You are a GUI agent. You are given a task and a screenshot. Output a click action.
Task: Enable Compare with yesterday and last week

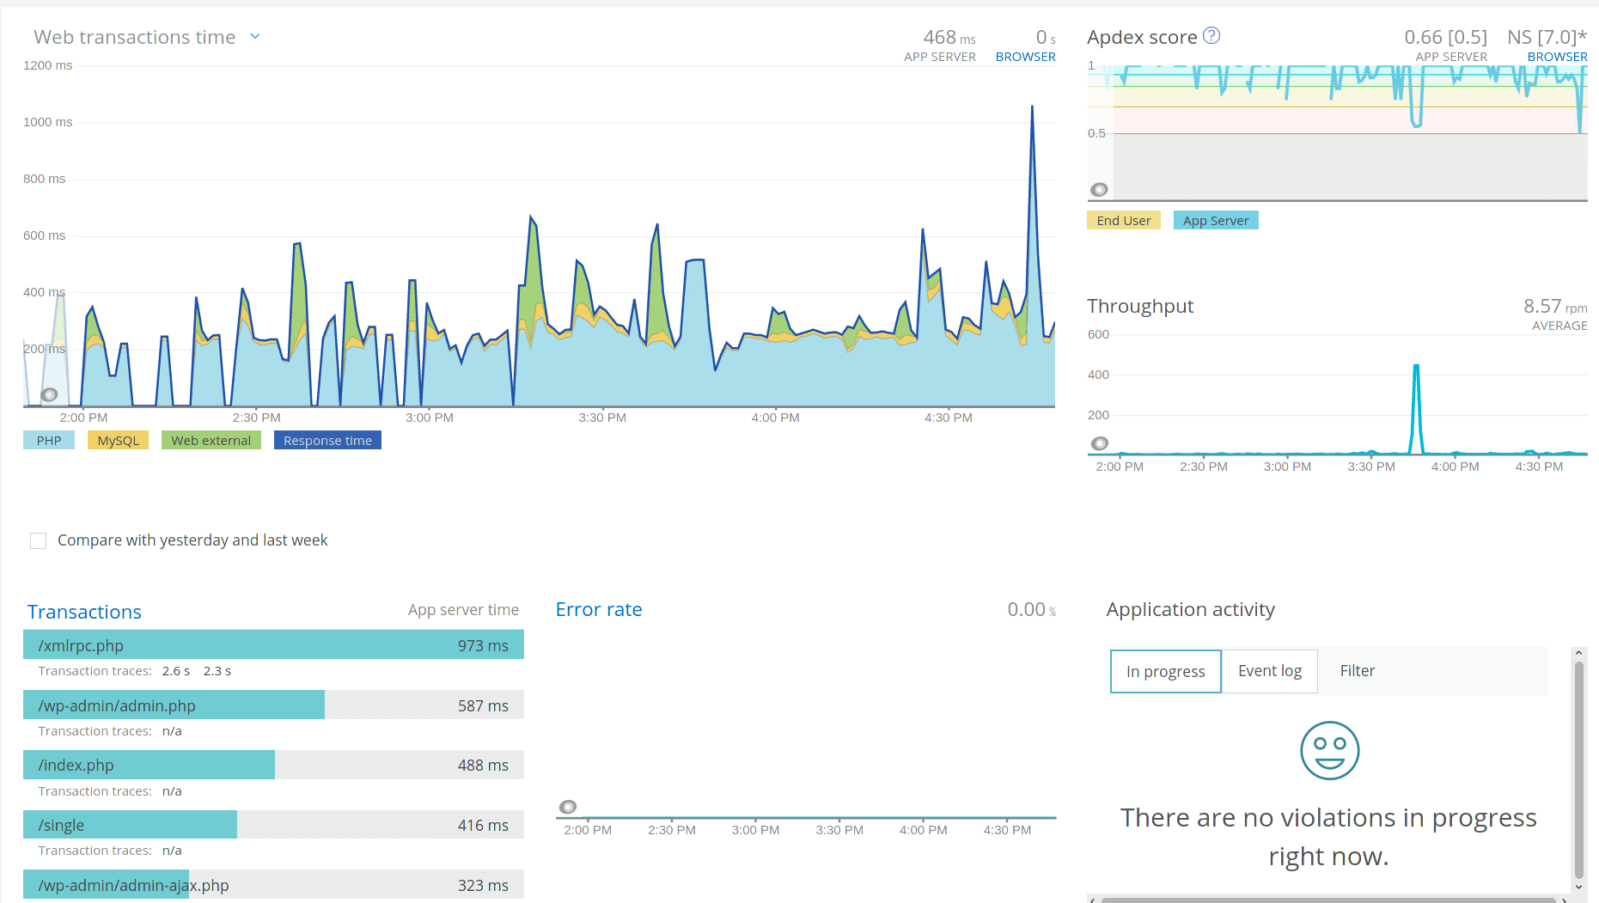[x=39, y=540]
